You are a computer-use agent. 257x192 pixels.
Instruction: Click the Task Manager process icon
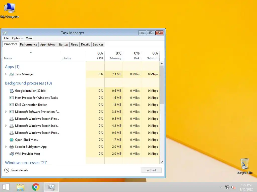click(12, 74)
